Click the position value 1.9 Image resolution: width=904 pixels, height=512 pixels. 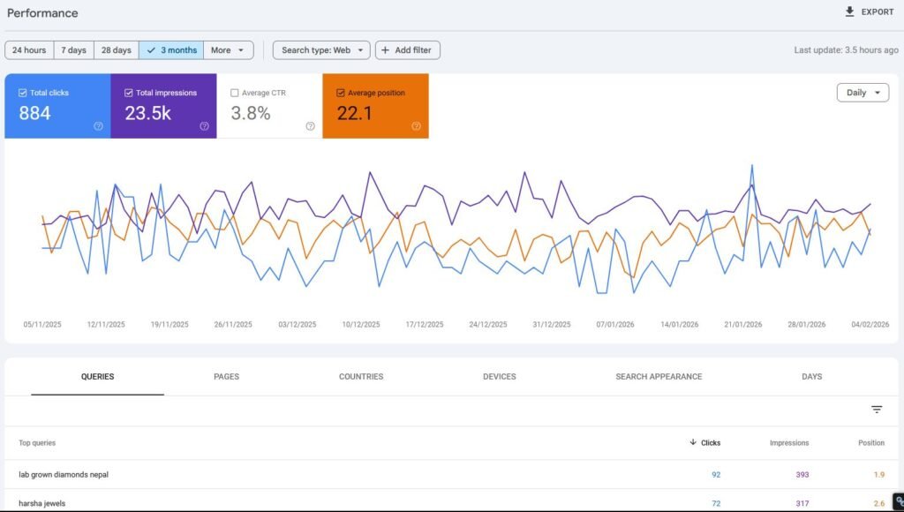[878, 475]
